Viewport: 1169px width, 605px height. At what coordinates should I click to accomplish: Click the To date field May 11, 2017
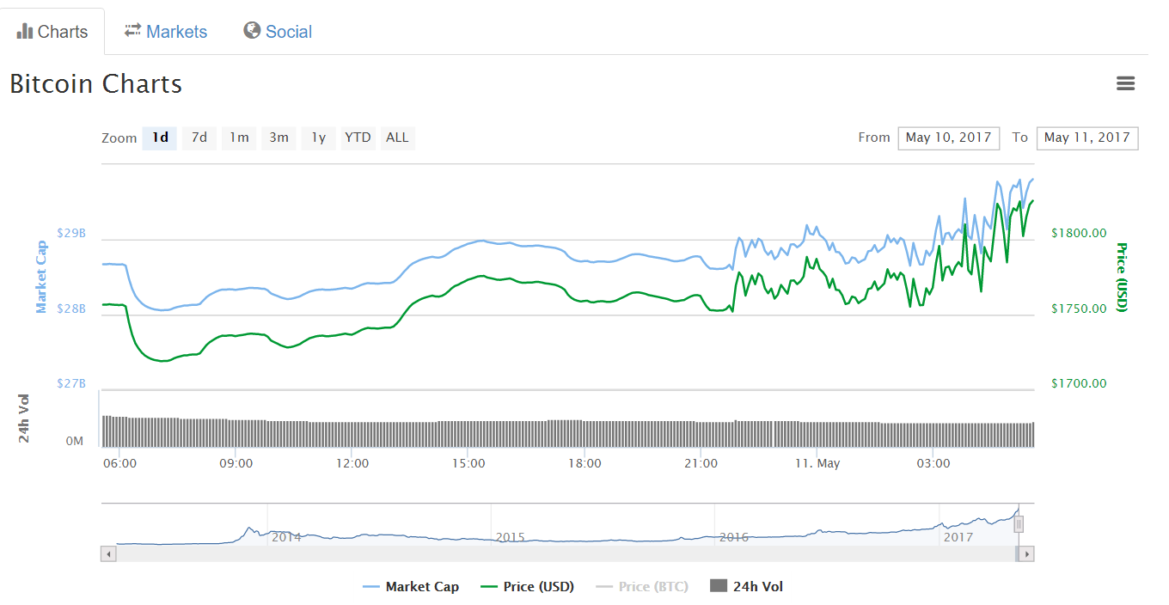[x=1086, y=137]
